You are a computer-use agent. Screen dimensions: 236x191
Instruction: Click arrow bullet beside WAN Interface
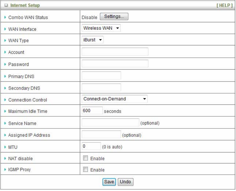pyautogui.click(x=5, y=29)
